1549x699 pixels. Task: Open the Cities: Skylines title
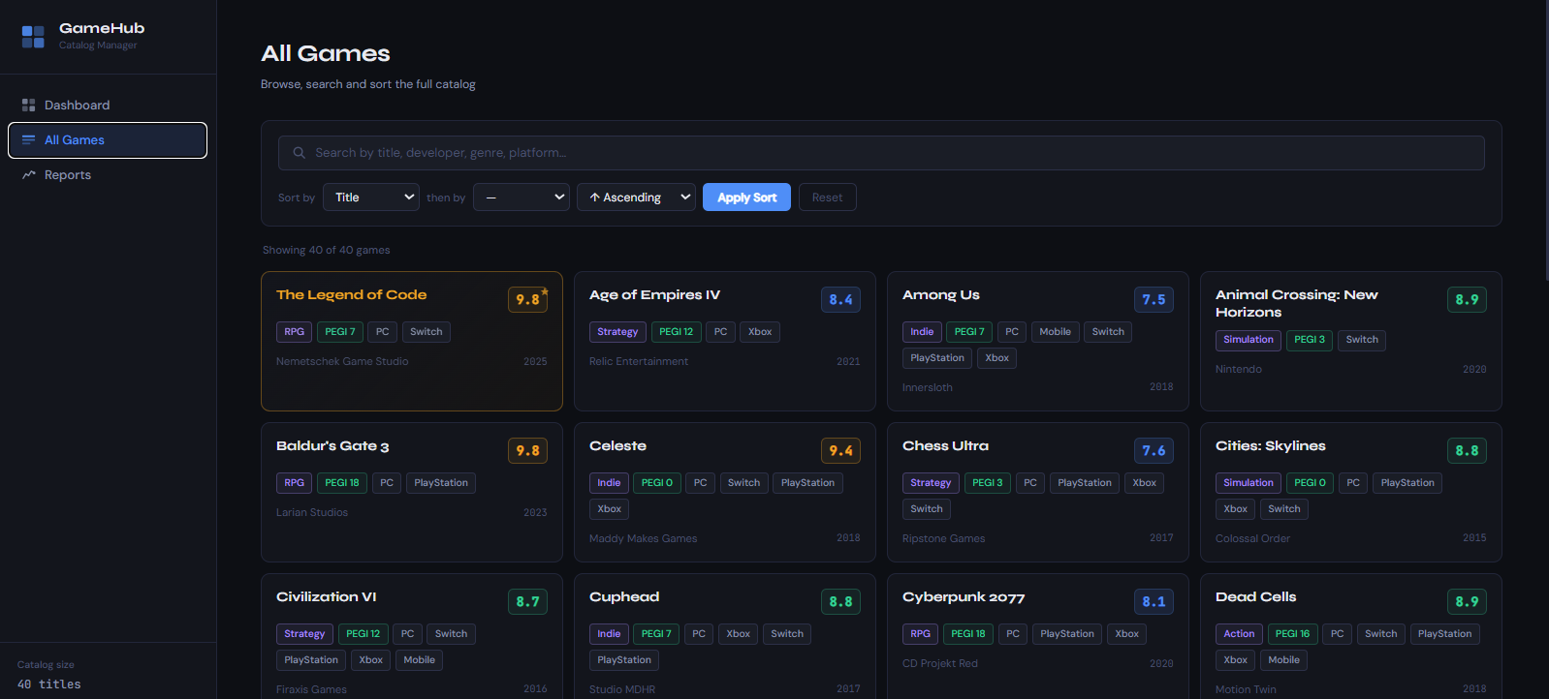pyautogui.click(x=1270, y=446)
